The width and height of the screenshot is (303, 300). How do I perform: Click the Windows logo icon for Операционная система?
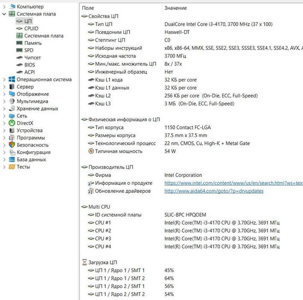[12, 79]
